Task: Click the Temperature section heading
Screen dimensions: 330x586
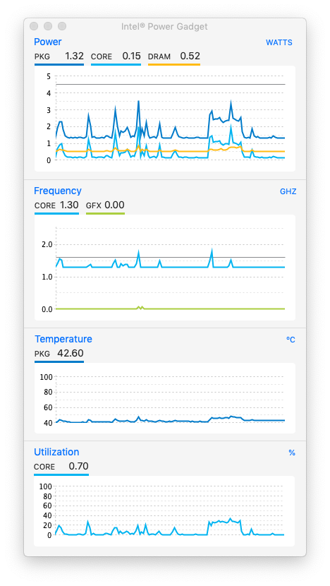Action: pos(63,339)
